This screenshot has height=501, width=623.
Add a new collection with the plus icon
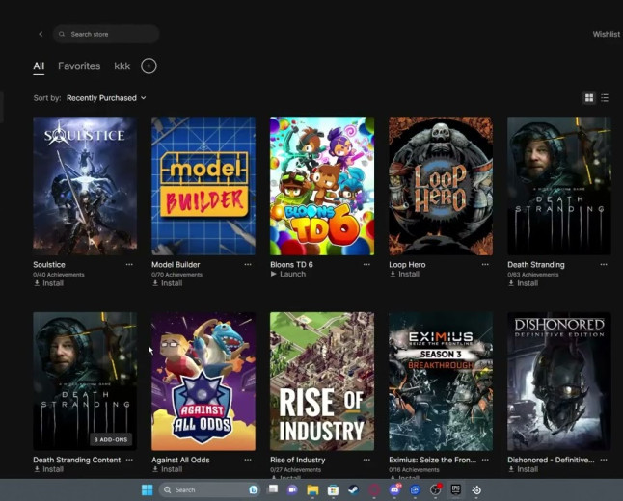coord(149,66)
